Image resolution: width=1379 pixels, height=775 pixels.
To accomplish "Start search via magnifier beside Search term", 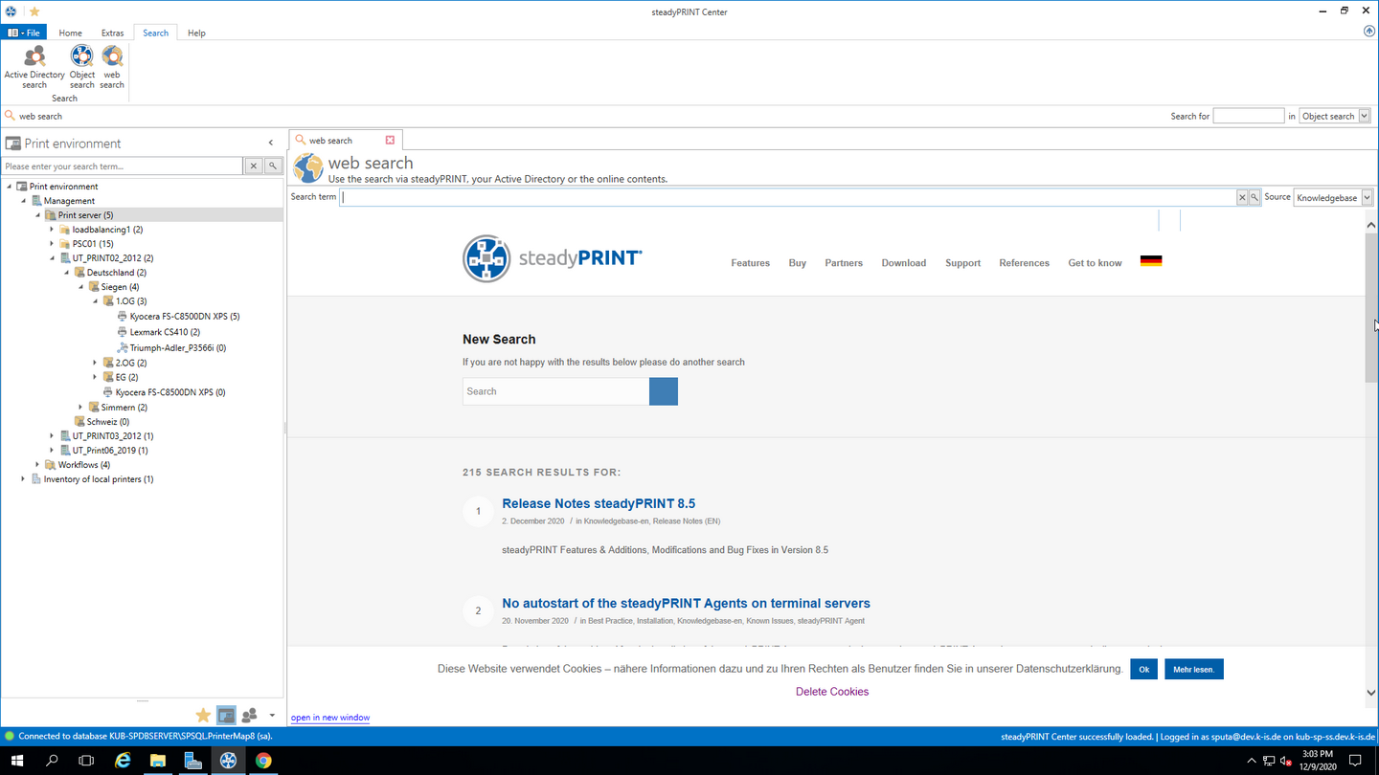I will point(1254,197).
